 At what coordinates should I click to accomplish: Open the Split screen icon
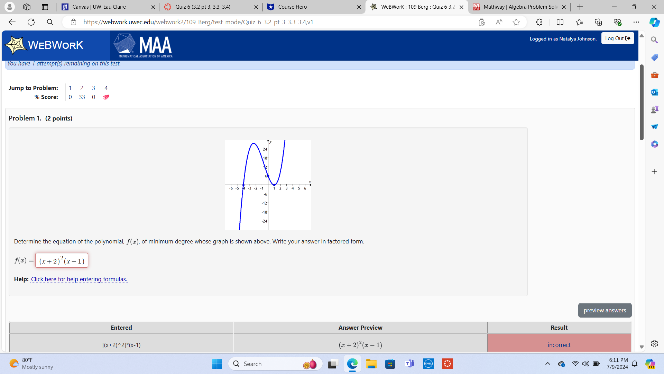(x=560, y=22)
